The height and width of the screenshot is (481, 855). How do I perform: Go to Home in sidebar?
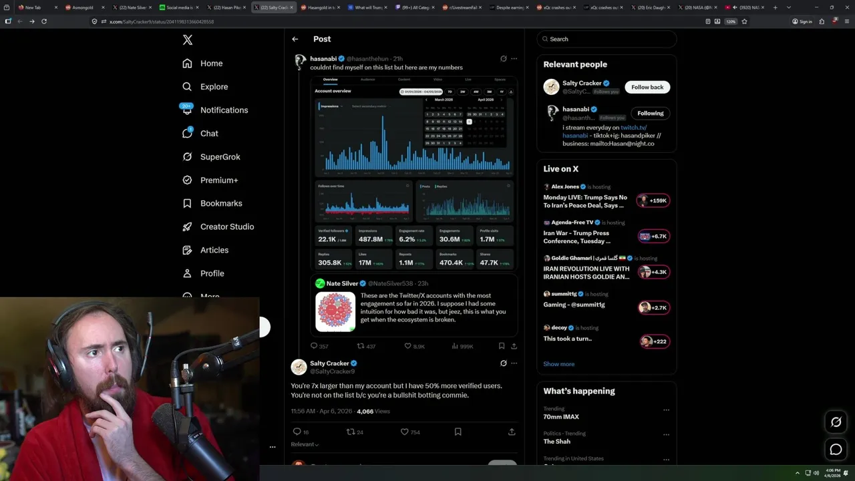(202, 63)
